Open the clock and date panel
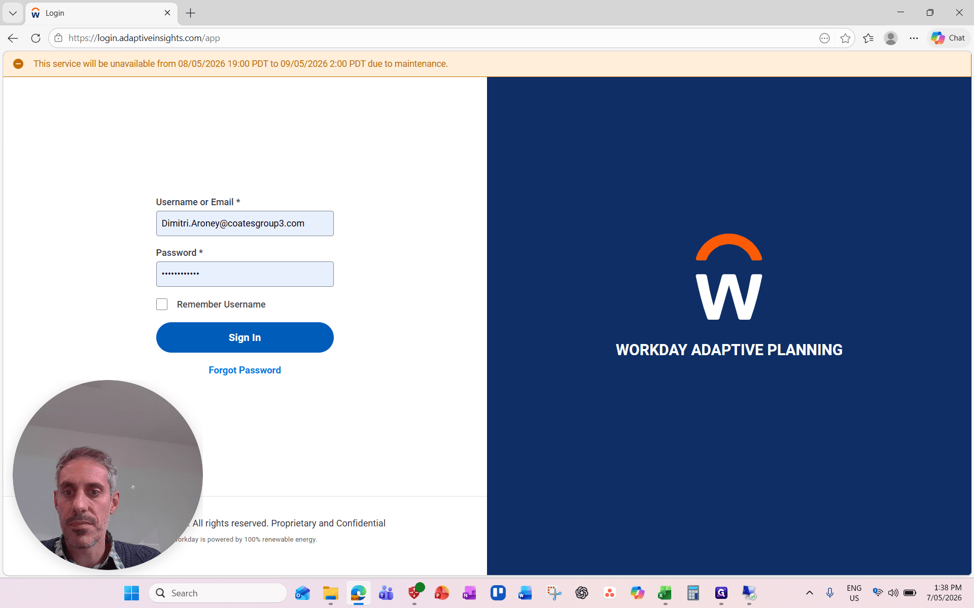Viewport: 974px width, 608px height. tap(944, 593)
